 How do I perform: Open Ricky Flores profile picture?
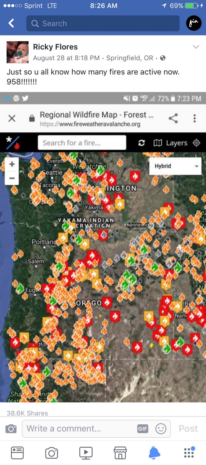tap(18, 52)
